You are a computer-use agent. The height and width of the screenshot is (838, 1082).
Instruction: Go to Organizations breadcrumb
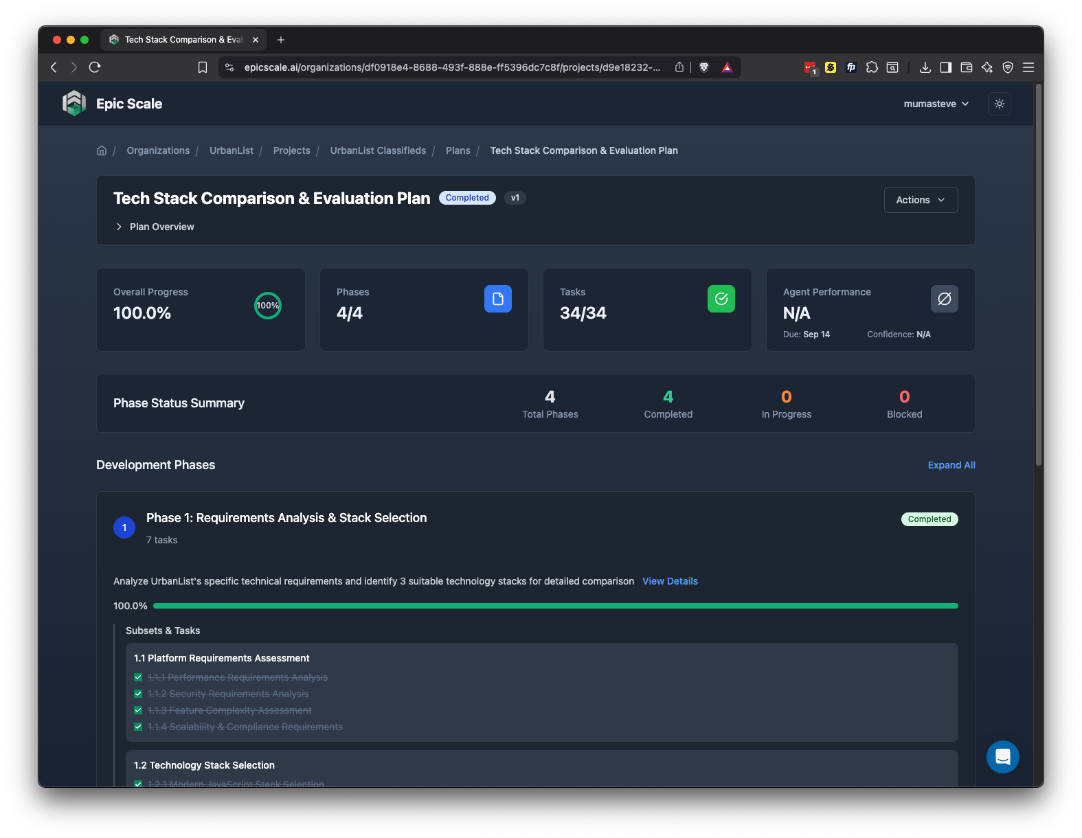tap(158, 150)
